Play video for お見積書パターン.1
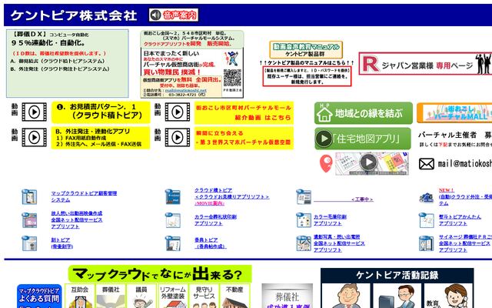Viewport: 492px width, 308px height. coord(34,112)
